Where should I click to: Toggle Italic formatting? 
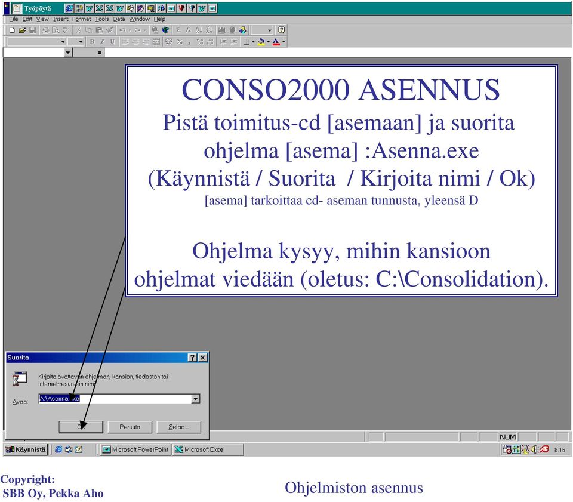click(x=102, y=42)
